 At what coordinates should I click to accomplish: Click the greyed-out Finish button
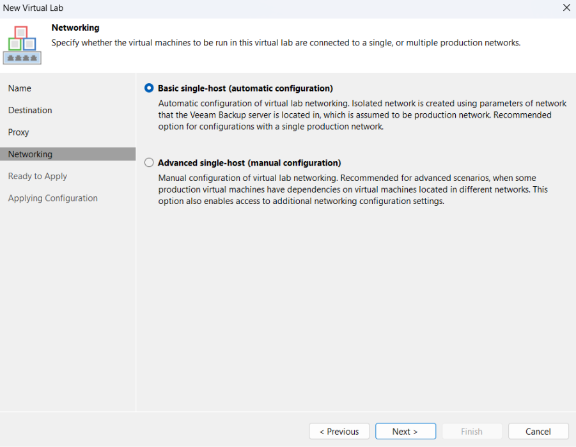point(472,432)
